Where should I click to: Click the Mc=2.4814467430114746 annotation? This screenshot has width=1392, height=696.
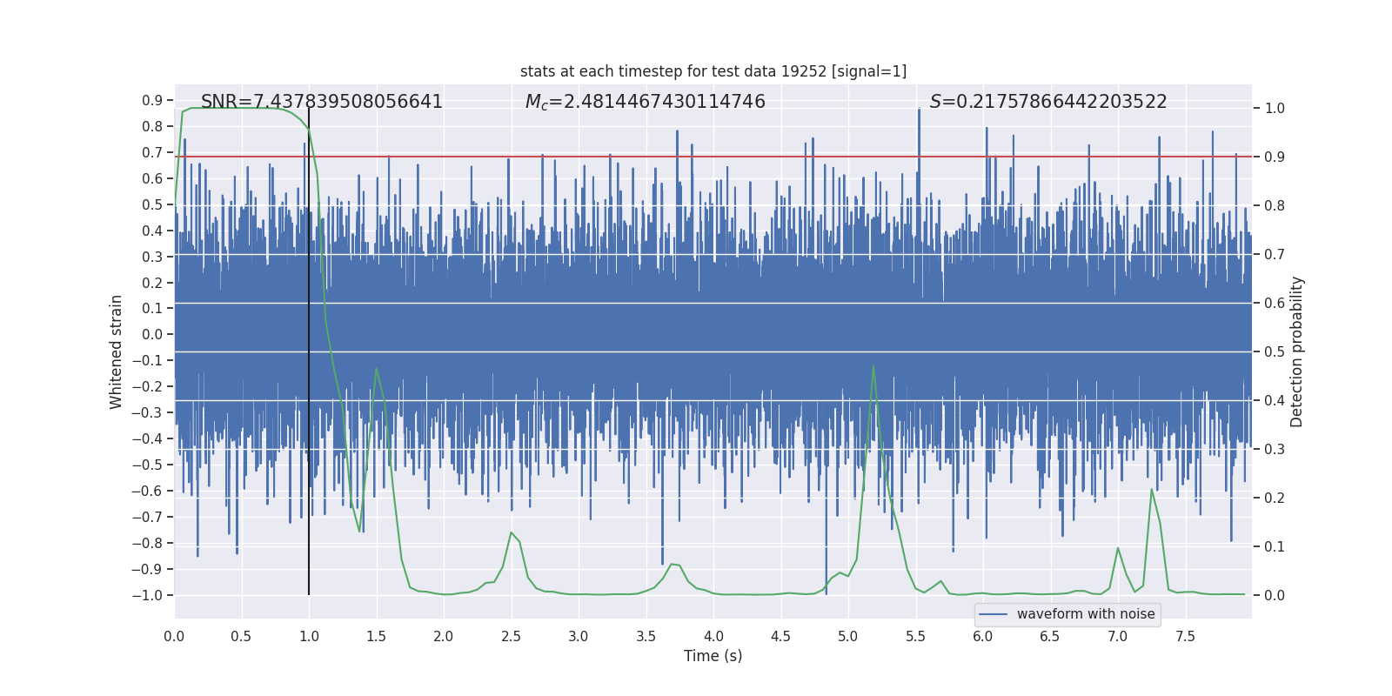click(x=646, y=102)
